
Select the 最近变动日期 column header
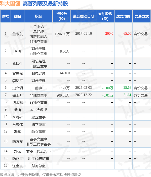coord(84,16)
